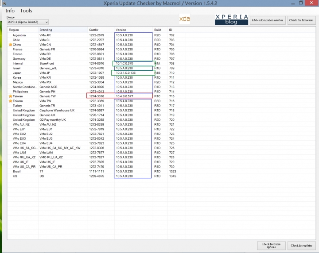The image size is (319, 253).
Task: Click ID 715 cell
Action: pos(172,96)
